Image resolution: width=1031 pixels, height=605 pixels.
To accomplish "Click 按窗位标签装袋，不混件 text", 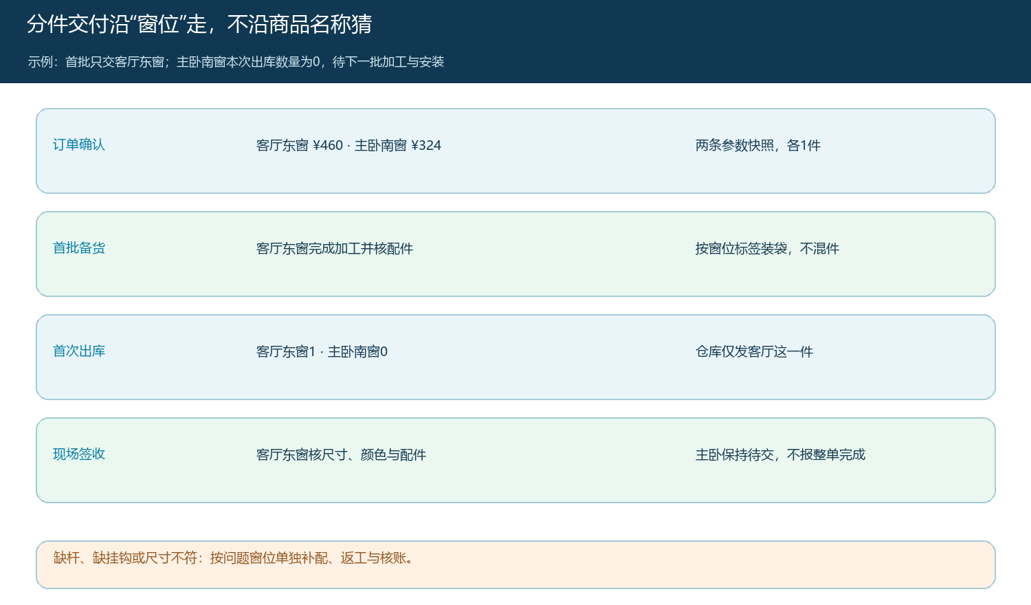I will tap(767, 249).
